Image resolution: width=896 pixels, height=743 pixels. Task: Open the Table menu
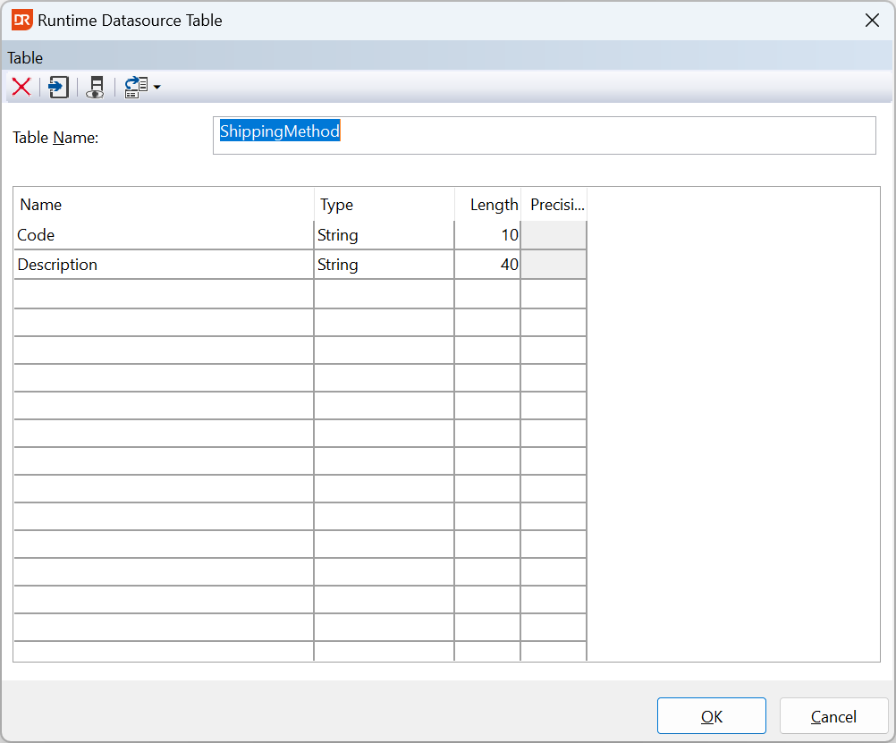25,58
